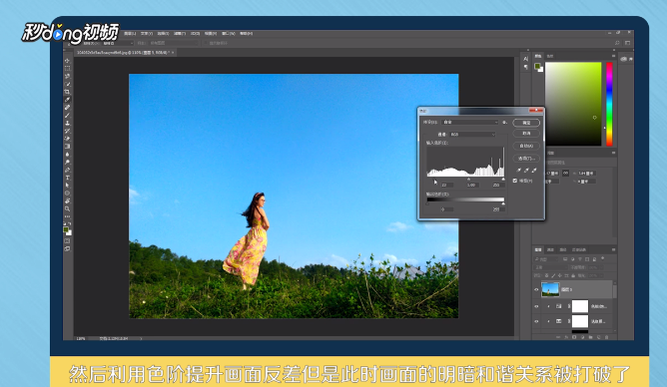The height and width of the screenshot is (387, 667).
Task: Open the layer opacity dropdown
Action: [601, 267]
